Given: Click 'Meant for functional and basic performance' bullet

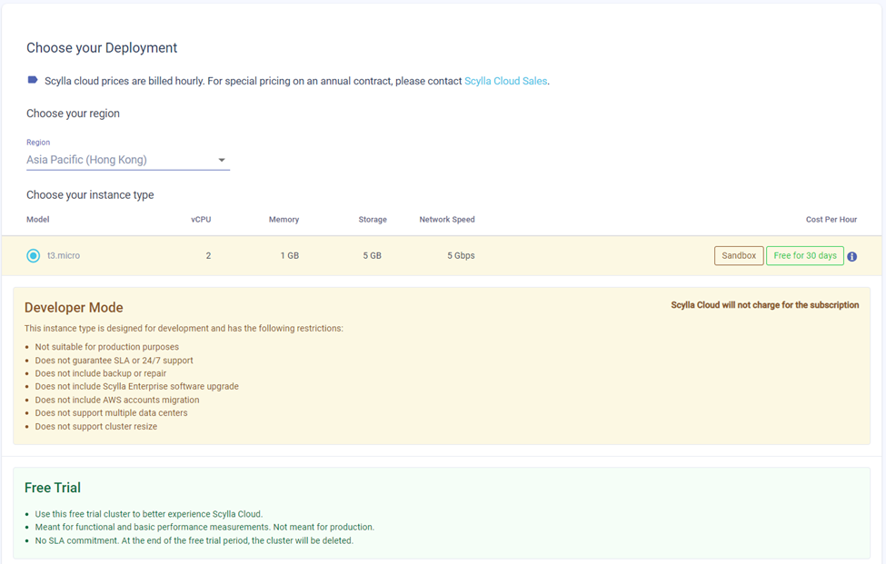Looking at the screenshot, I should tap(204, 528).
